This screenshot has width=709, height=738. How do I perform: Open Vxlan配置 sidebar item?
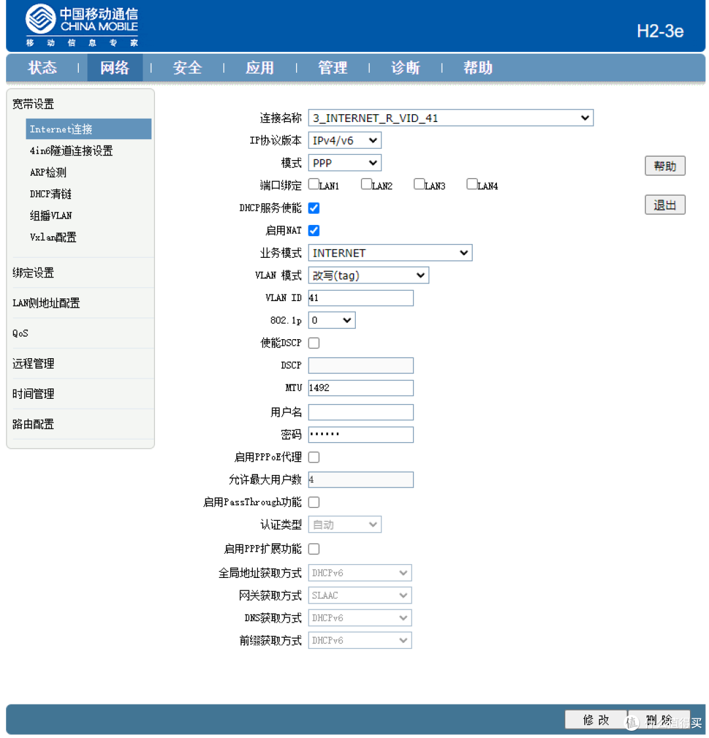(53, 237)
